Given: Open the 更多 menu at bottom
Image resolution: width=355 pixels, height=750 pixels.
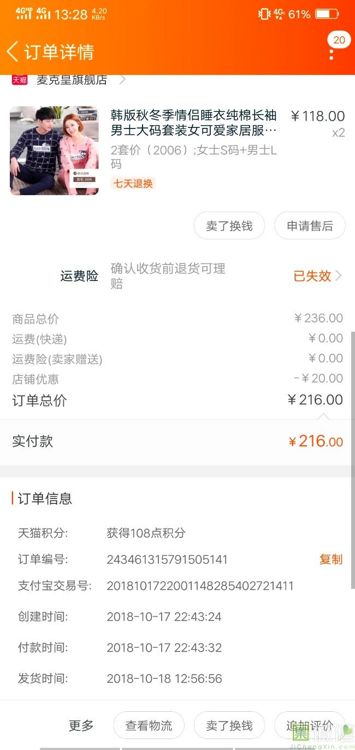Looking at the screenshot, I should click(x=81, y=725).
